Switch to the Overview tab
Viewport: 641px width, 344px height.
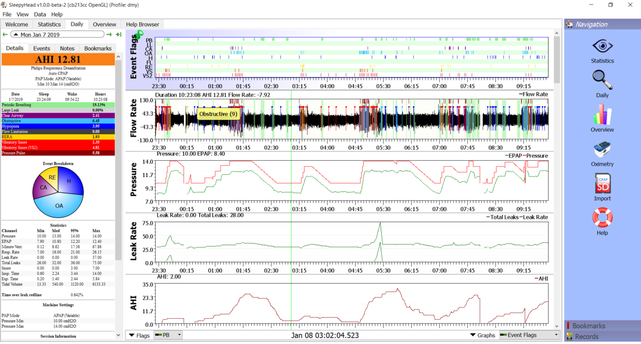pos(104,25)
